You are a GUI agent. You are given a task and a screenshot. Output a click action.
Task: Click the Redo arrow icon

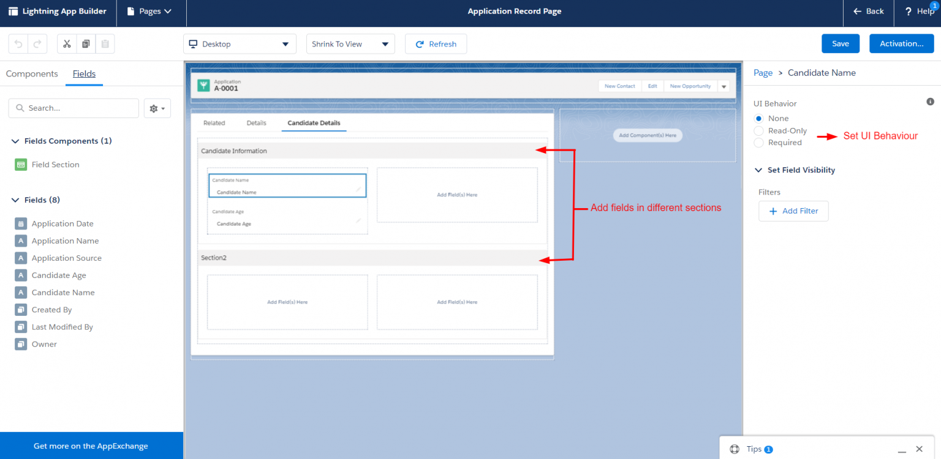pos(37,44)
